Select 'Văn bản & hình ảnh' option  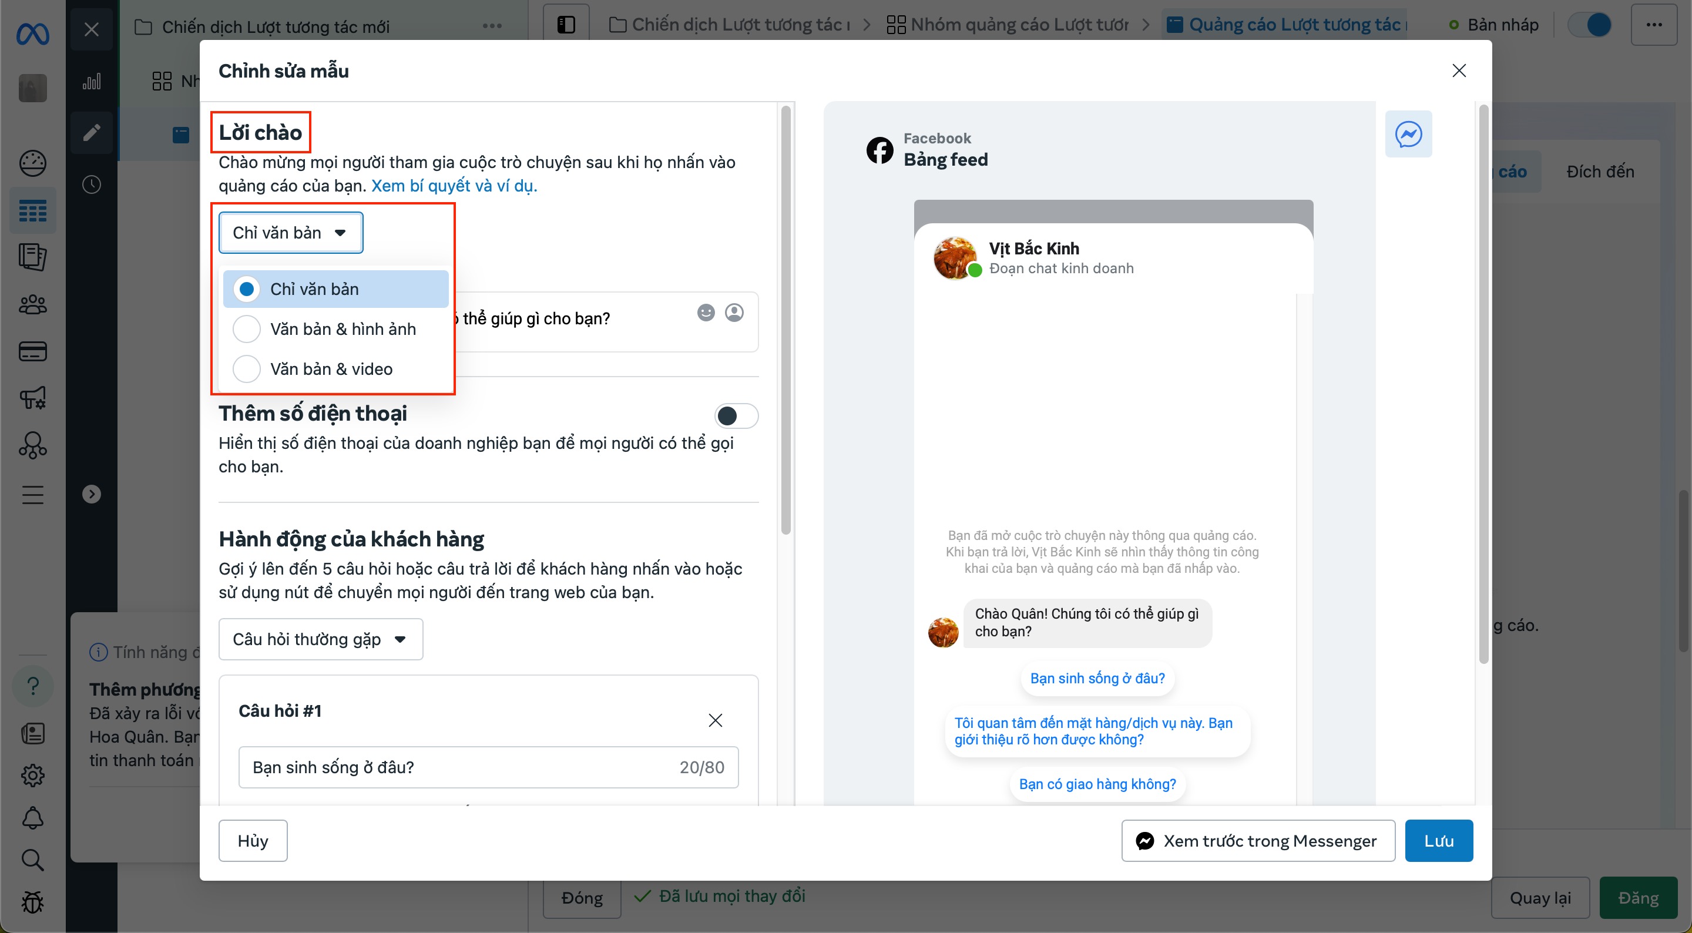247,329
